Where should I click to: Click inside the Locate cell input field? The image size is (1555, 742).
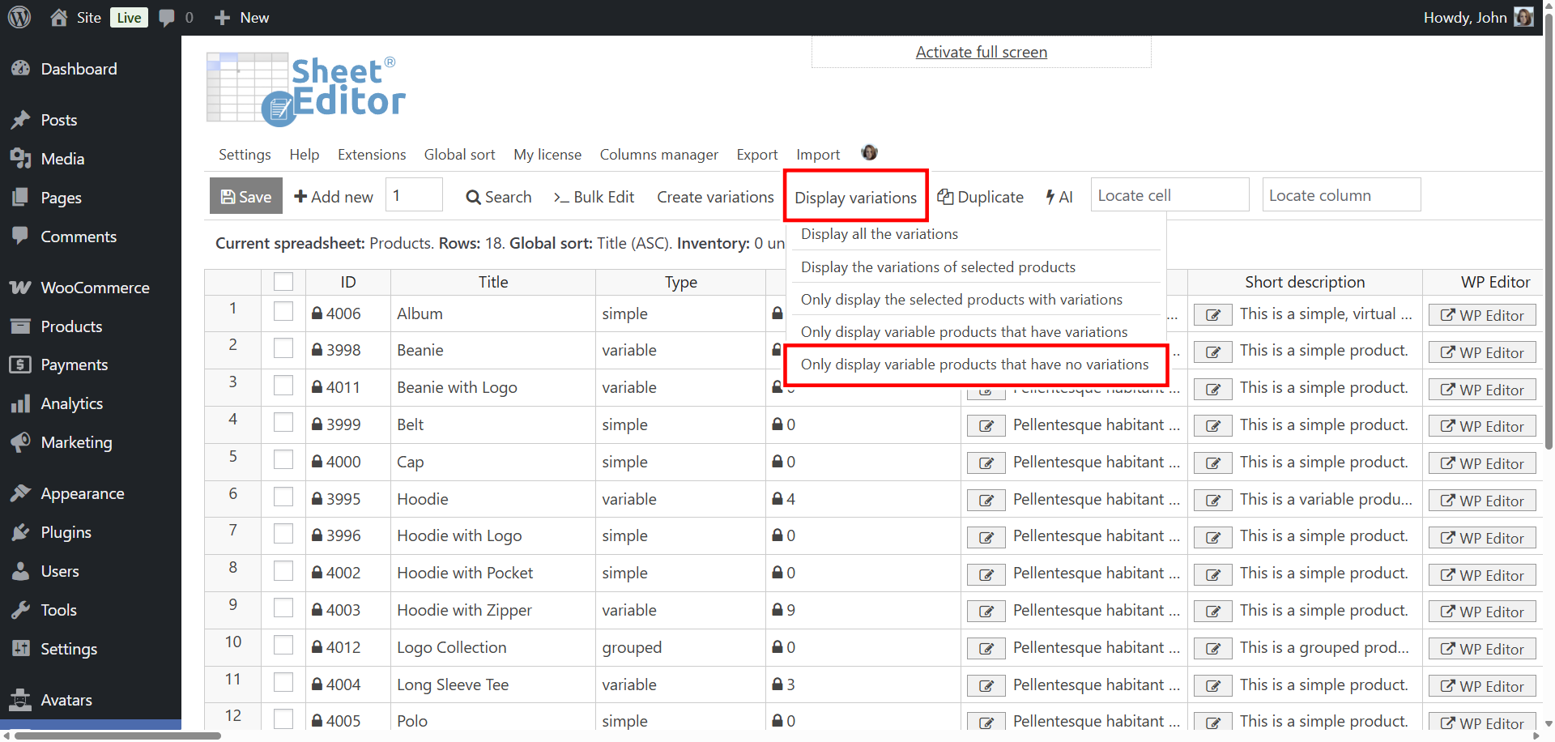coord(1169,194)
